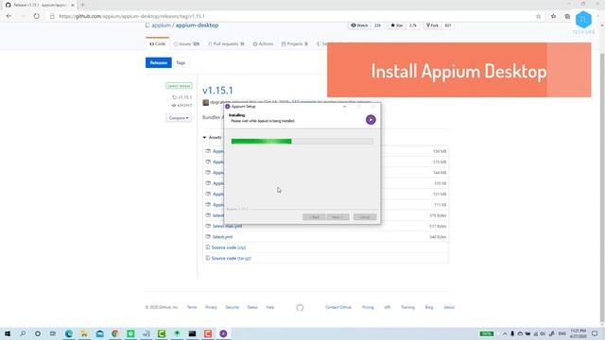Click the GitHub logo in footer
The width and height of the screenshot is (605, 340).
[300, 308]
